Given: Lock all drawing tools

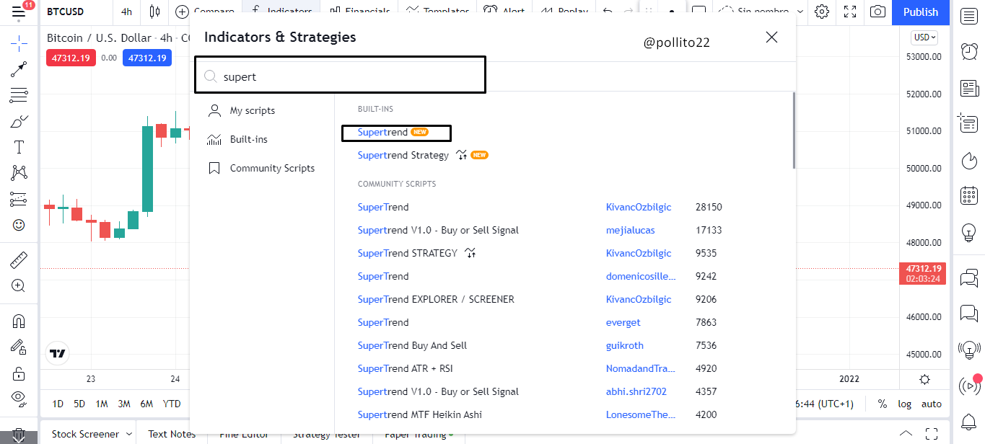Looking at the screenshot, I should pos(19,373).
